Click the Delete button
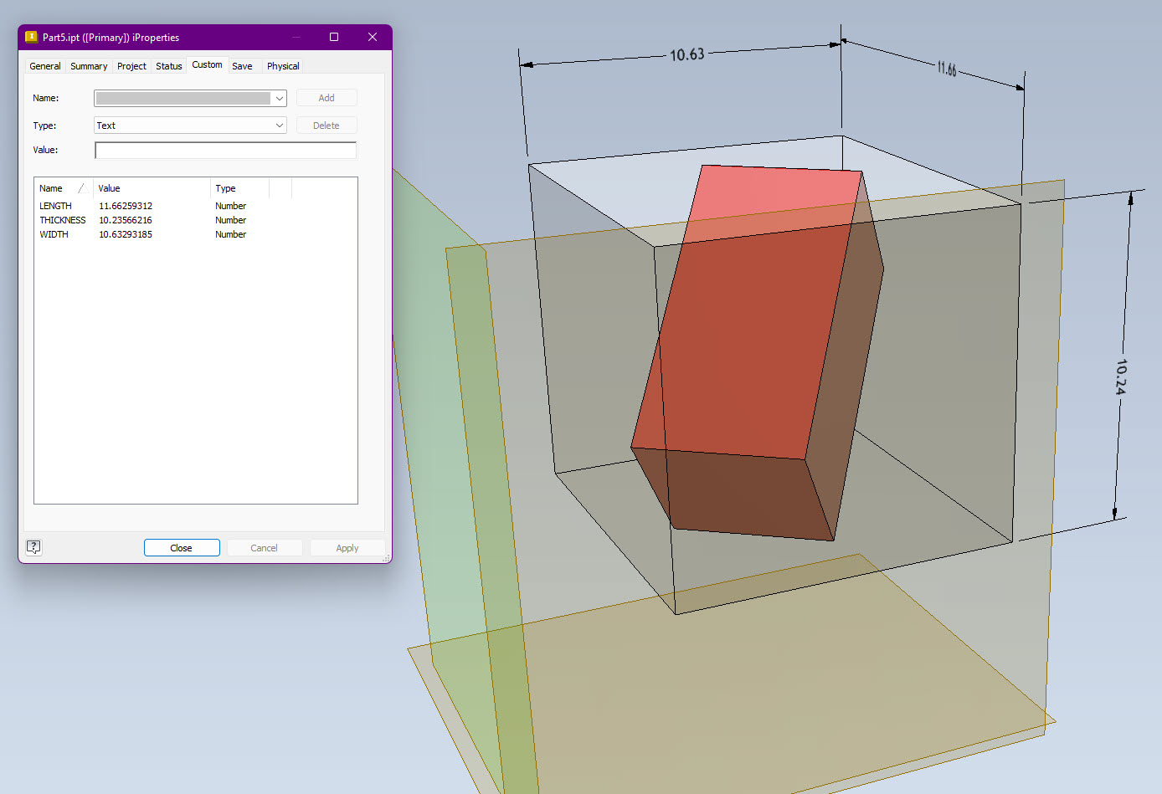1162x794 pixels. (326, 126)
